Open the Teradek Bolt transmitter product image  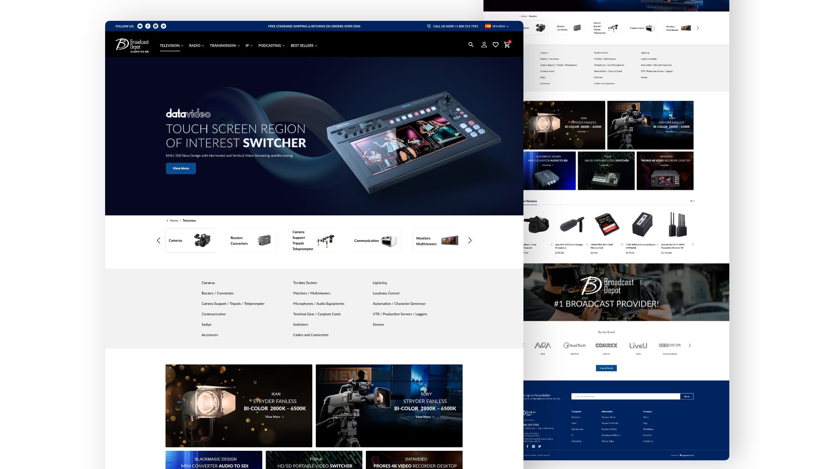677,224
